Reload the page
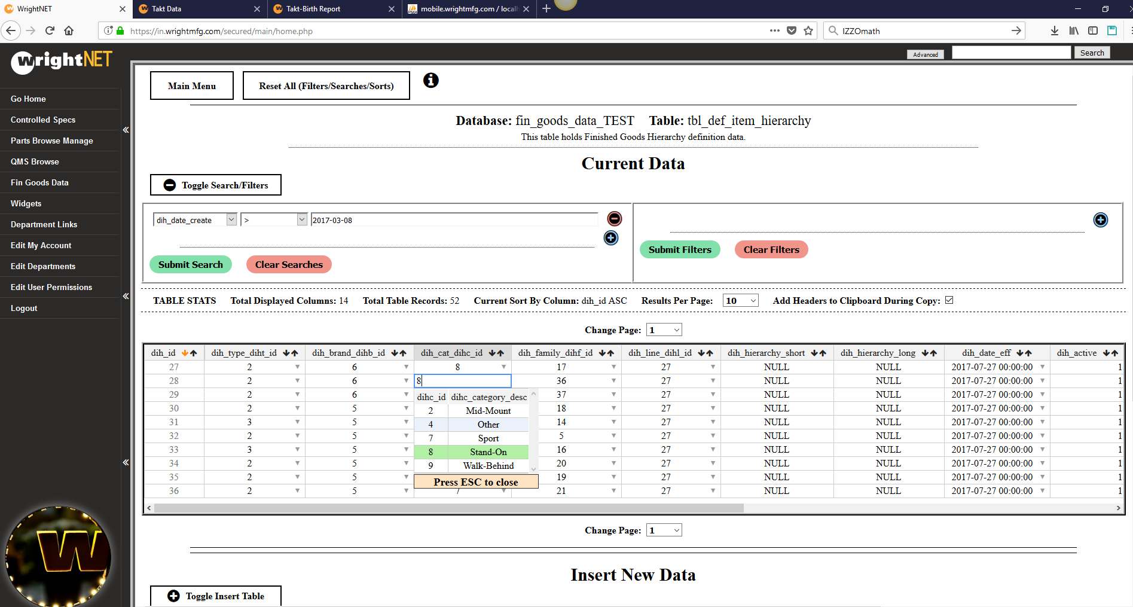Viewport: 1133px width, 607px height. [50, 30]
